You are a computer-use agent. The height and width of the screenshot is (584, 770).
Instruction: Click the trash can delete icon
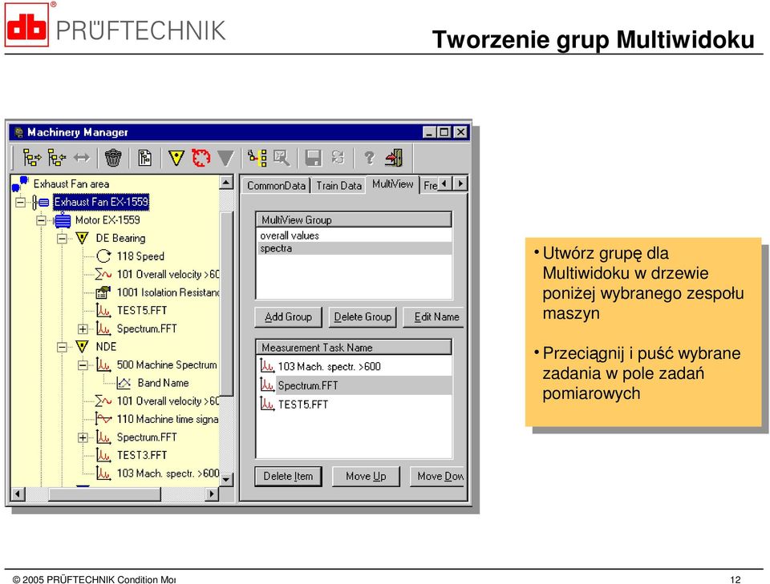[113, 158]
